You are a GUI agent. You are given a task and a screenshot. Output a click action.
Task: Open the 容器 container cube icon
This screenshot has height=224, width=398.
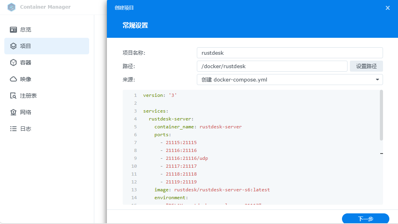pos(13,63)
